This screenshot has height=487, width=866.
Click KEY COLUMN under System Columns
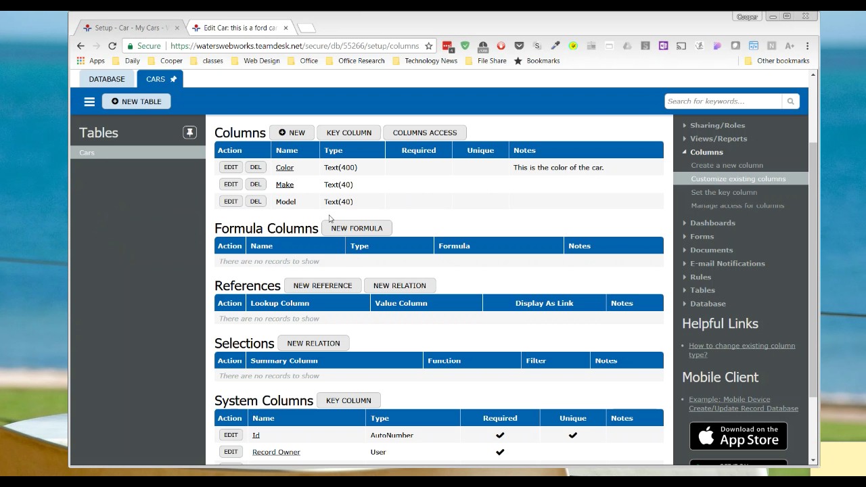pos(348,400)
